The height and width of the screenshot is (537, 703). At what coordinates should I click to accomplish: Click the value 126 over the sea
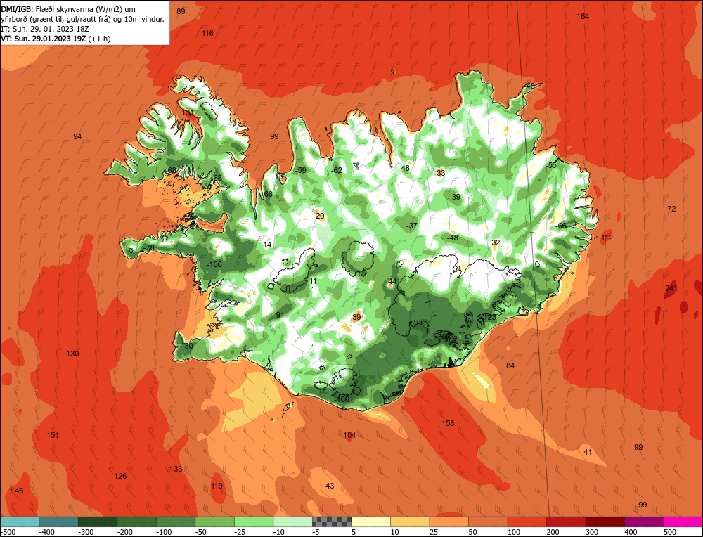coord(121,476)
